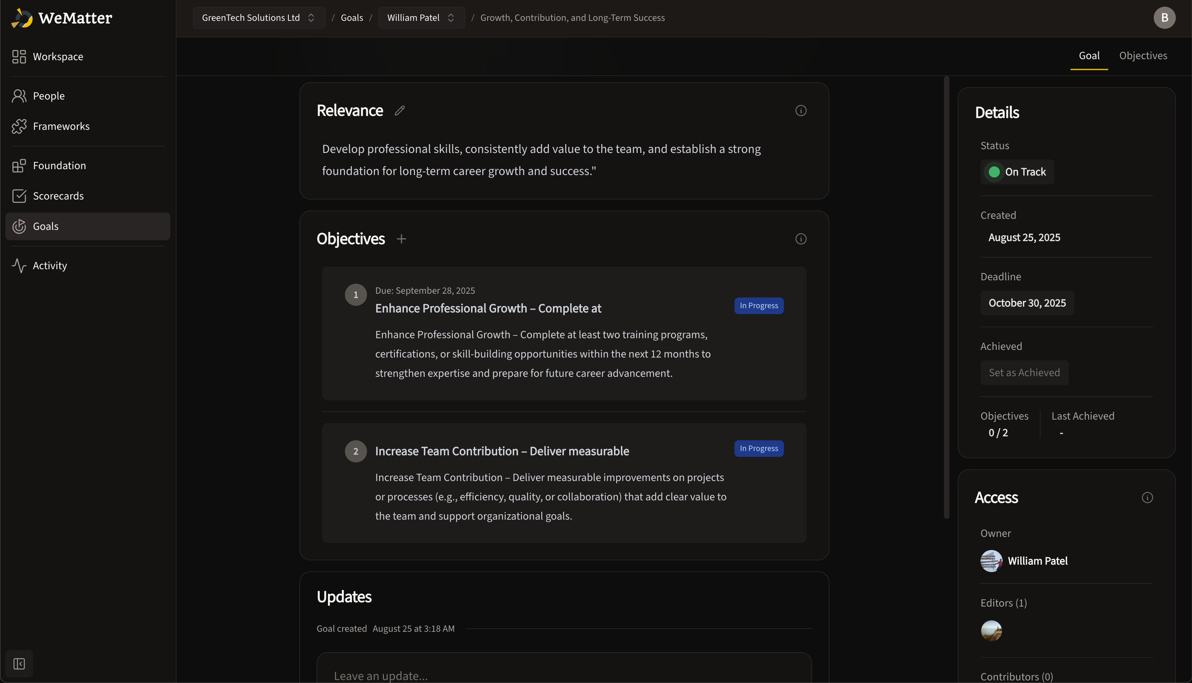Click the Frameworks puzzle icon
This screenshot has width=1192, height=683.
point(19,126)
